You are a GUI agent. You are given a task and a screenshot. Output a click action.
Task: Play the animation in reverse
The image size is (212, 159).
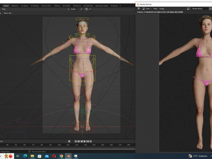click(x=82, y=141)
